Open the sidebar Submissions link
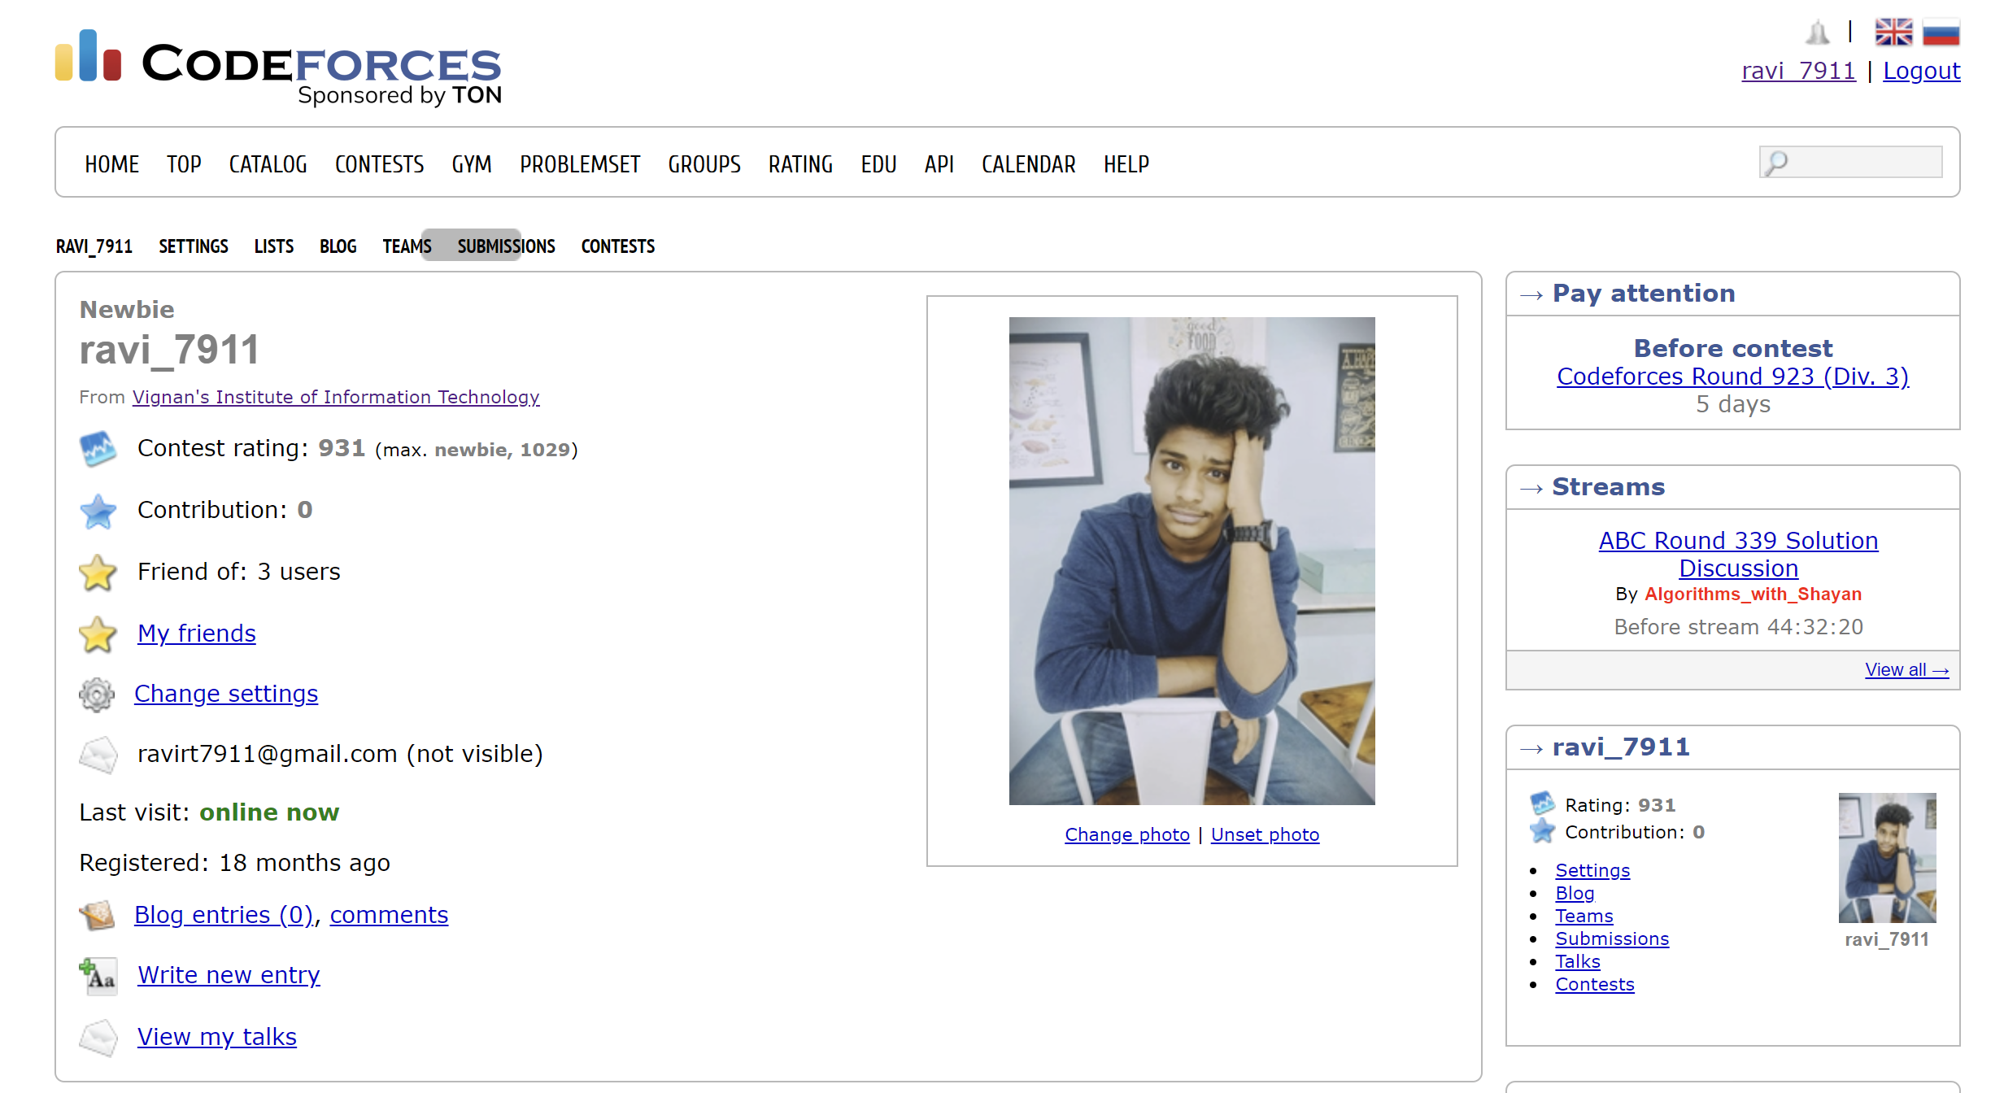 tap(1612, 938)
